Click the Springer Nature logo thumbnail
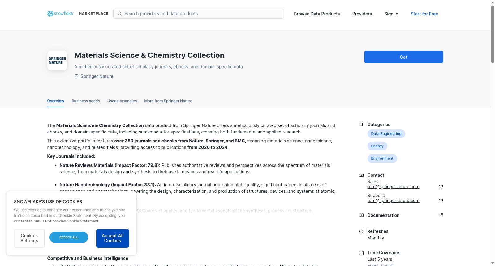 (57, 61)
